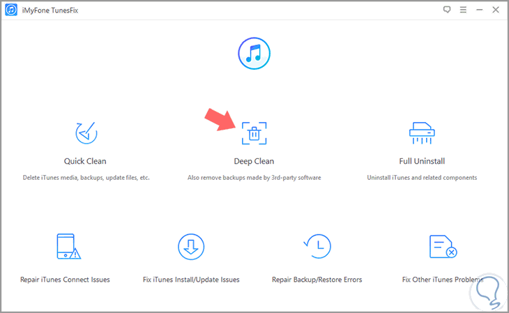Viewport: 509px width, 313px height.
Task: Click the Repair Backup/Restore clock icon
Action: click(x=317, y=246)
